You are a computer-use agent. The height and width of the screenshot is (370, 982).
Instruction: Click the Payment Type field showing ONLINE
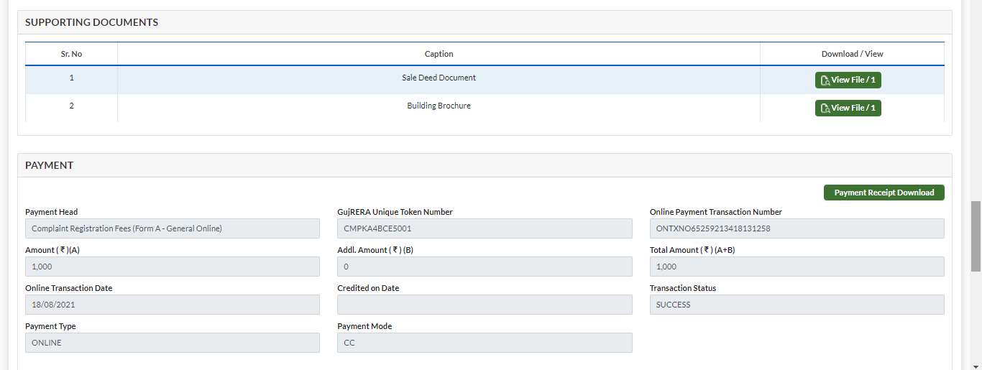(x=173, y=343)
